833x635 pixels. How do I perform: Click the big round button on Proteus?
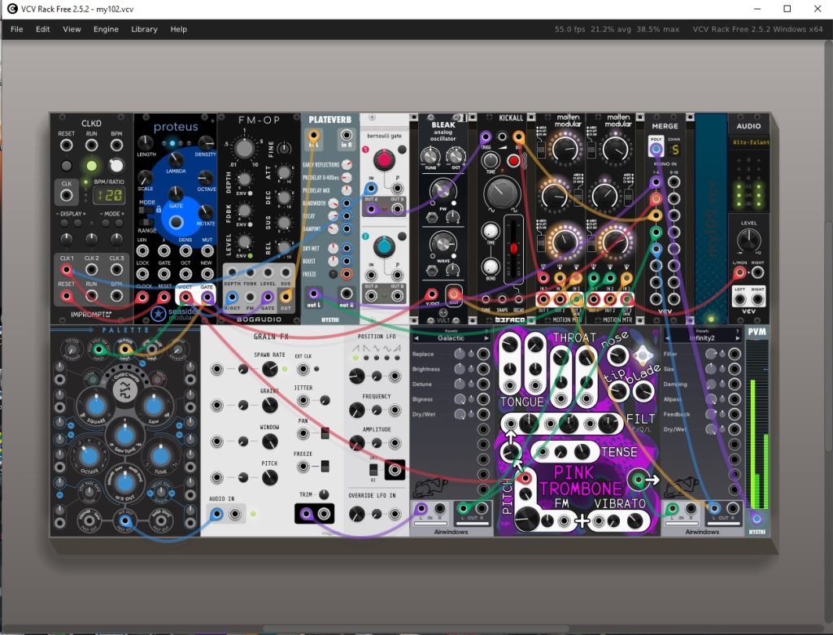click(x=176, y=222)
